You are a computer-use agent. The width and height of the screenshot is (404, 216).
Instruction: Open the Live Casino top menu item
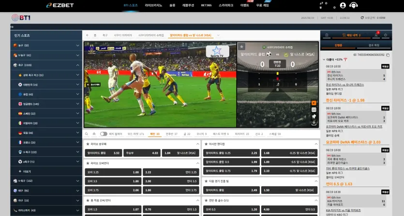tap(153, 5)
